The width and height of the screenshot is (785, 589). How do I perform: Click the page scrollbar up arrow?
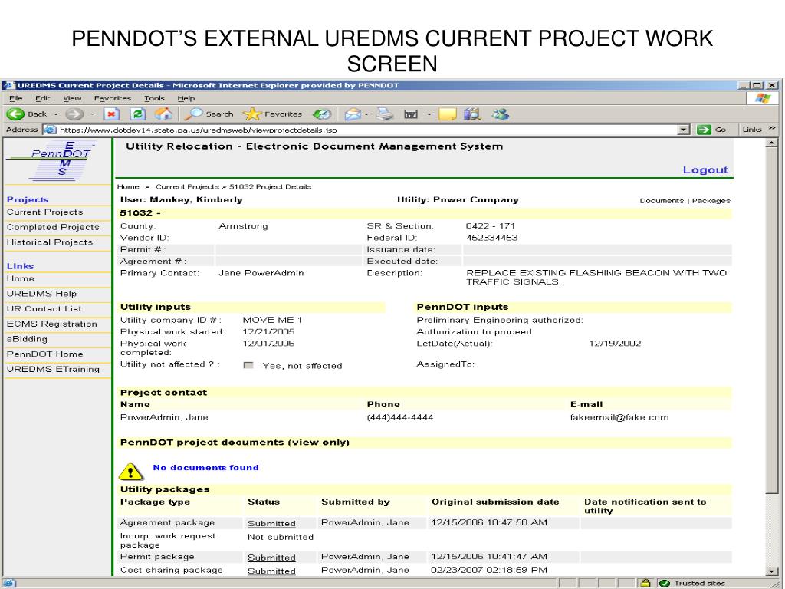pos(771,143)
